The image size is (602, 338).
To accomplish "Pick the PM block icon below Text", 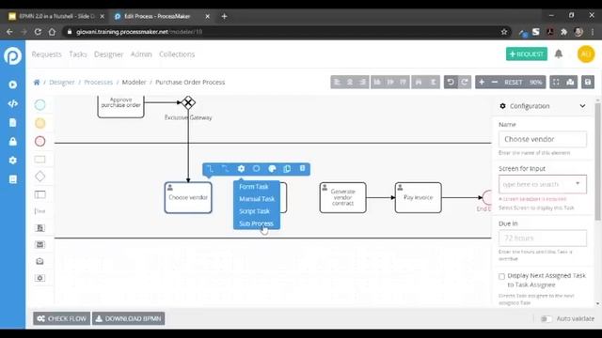I will tap(40, 228).
